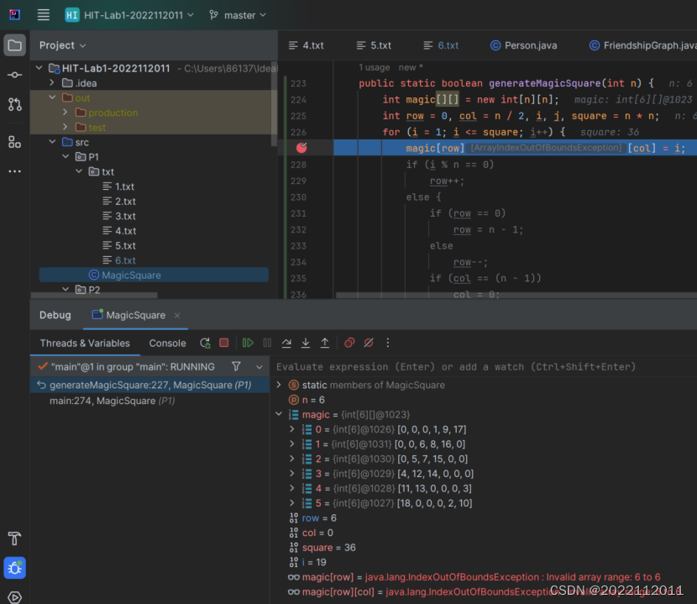
Task: Switch to the Person.java editor tab
Action: click(x=523, y=45)
